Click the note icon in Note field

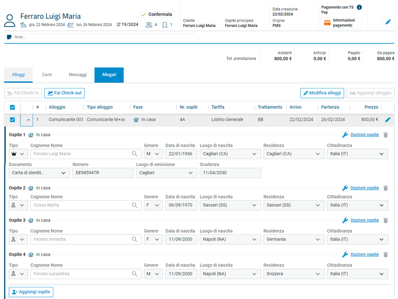coord(9,37)
